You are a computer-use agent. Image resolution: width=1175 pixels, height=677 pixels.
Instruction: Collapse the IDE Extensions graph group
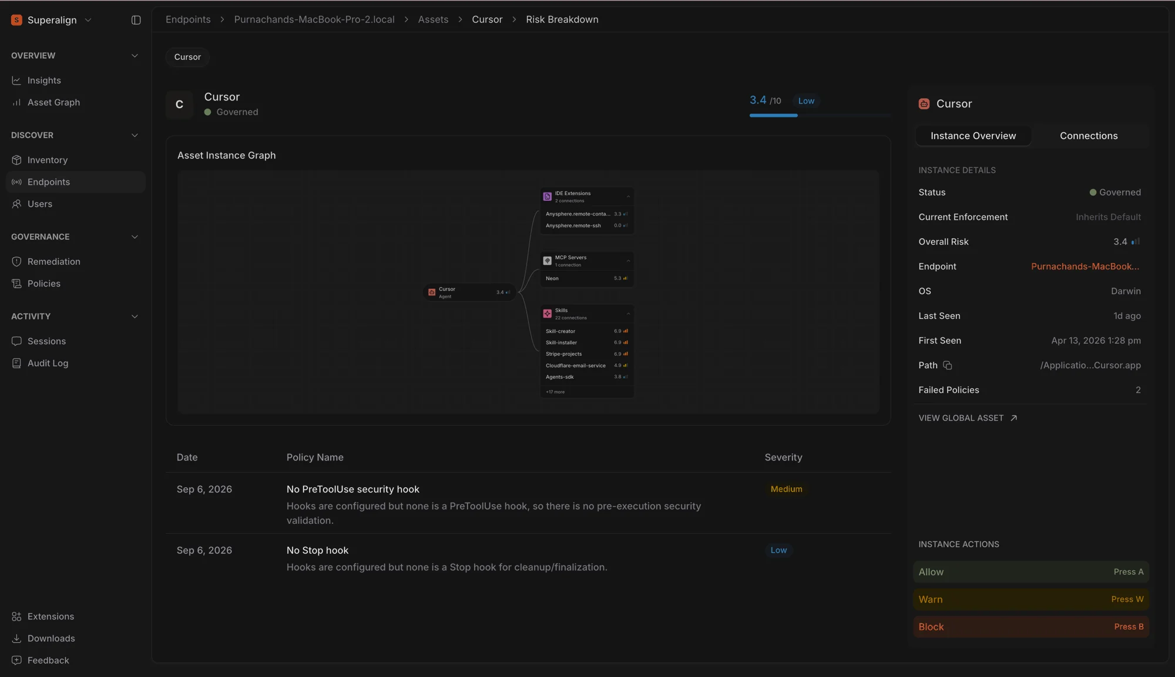[x=628, y=197]
